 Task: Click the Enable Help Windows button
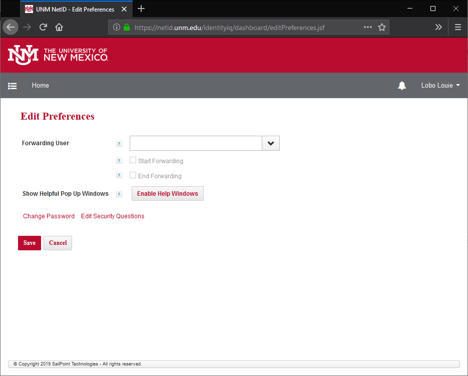click(167, 194)
